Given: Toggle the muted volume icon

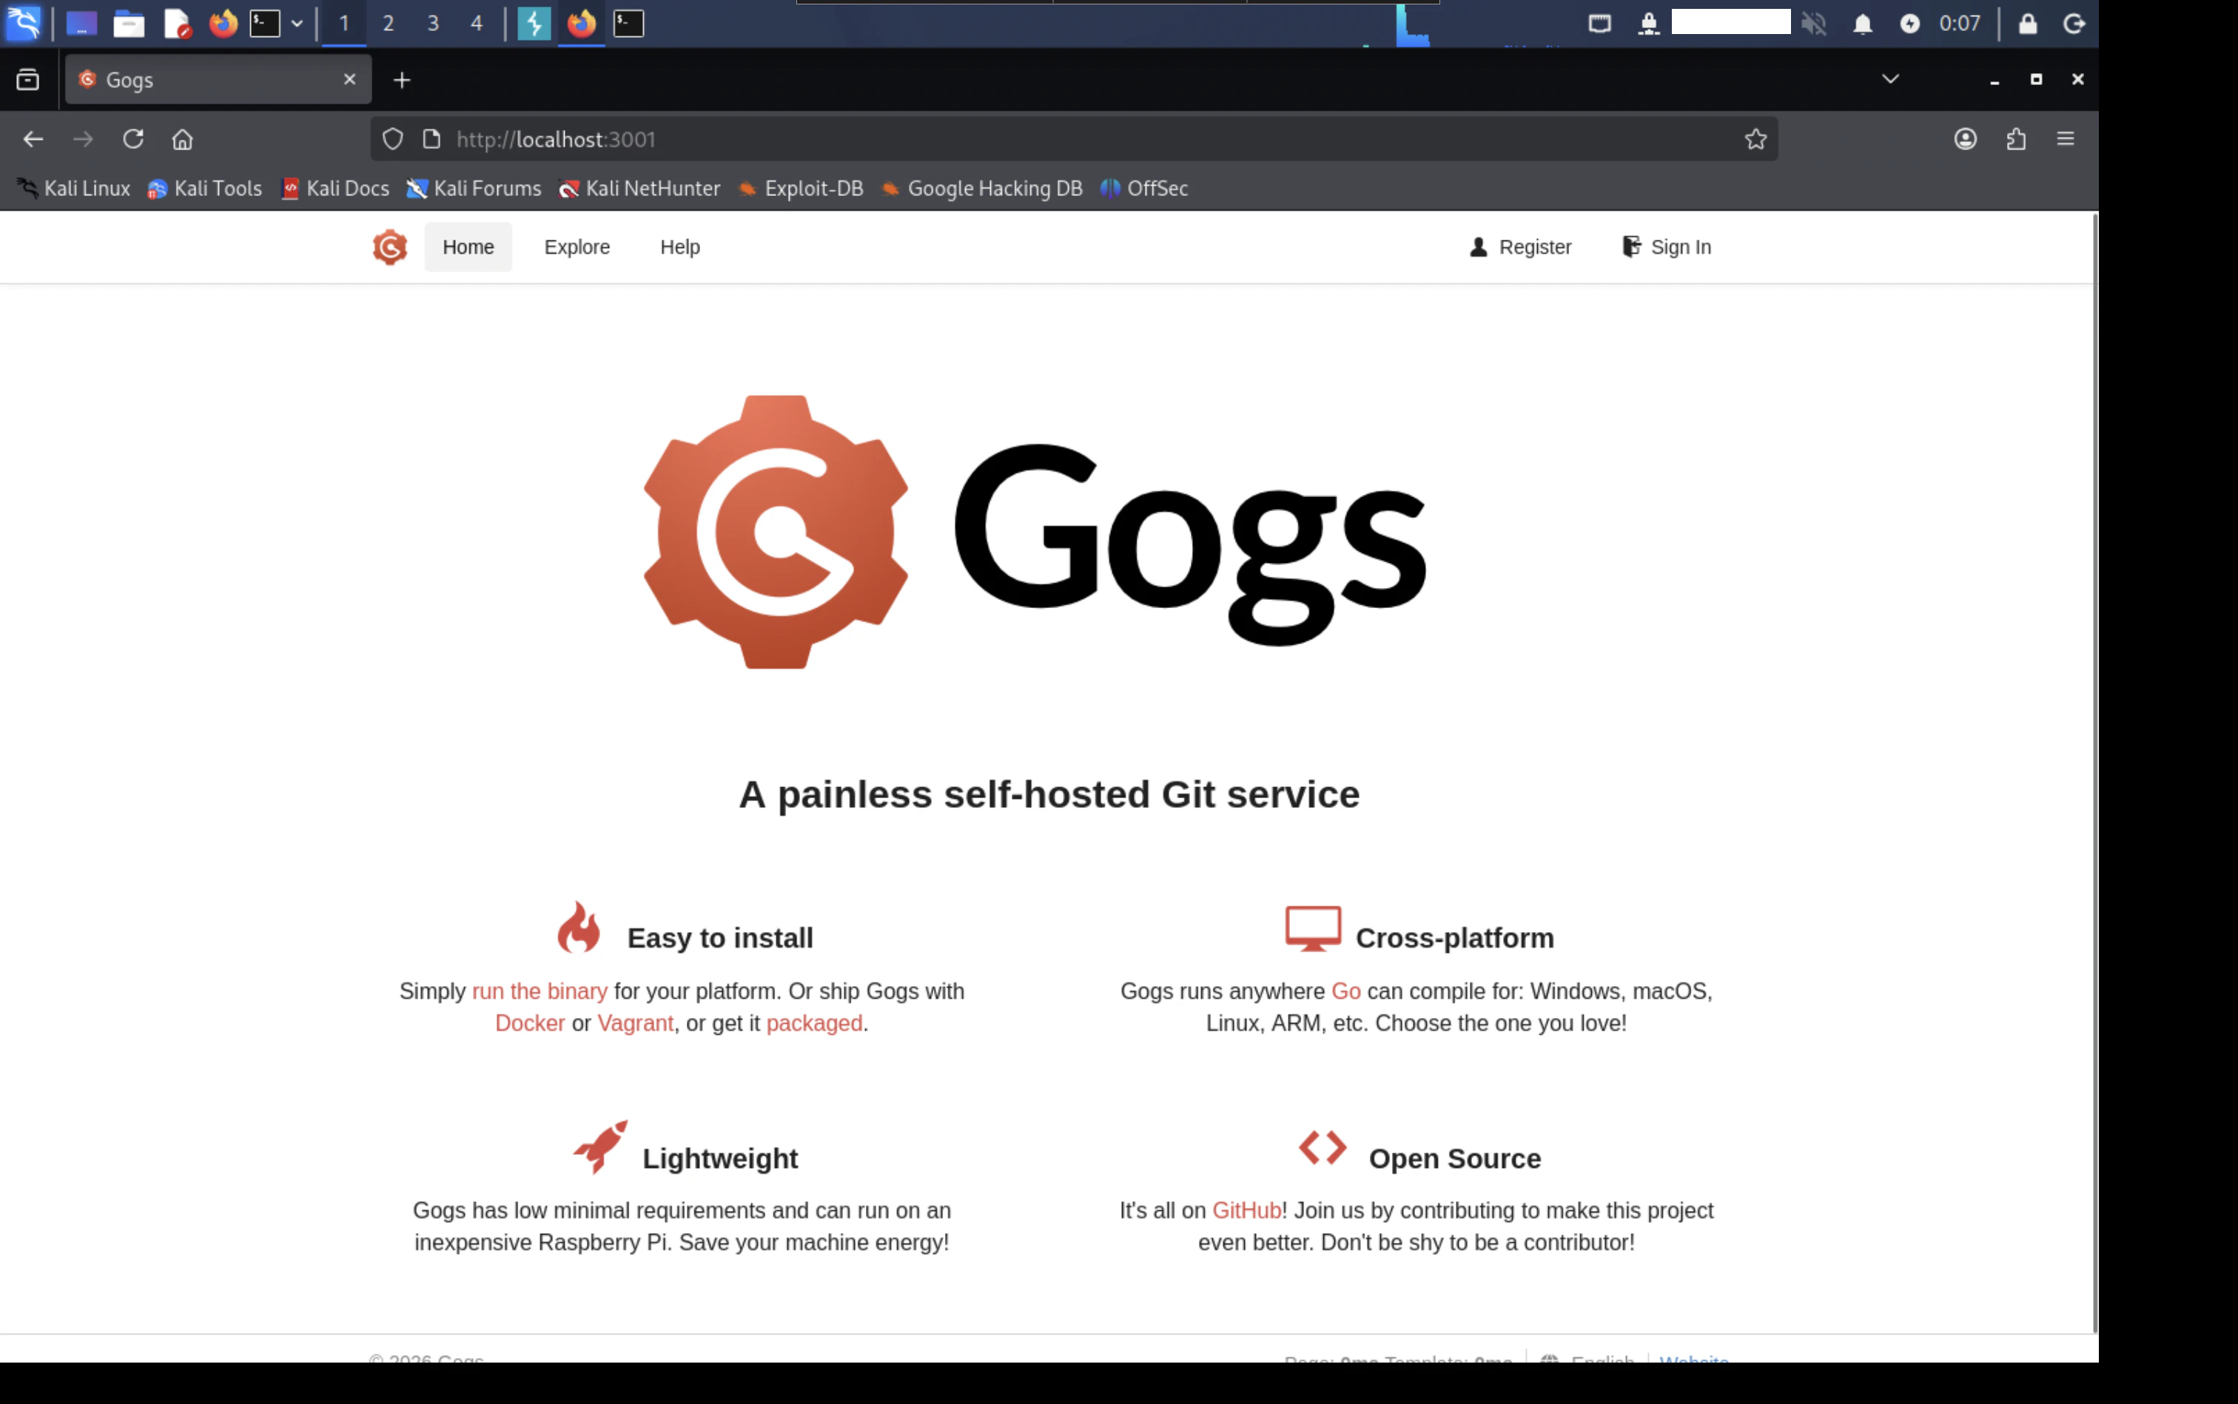Looking at the screenshot, I should 1813,23.
